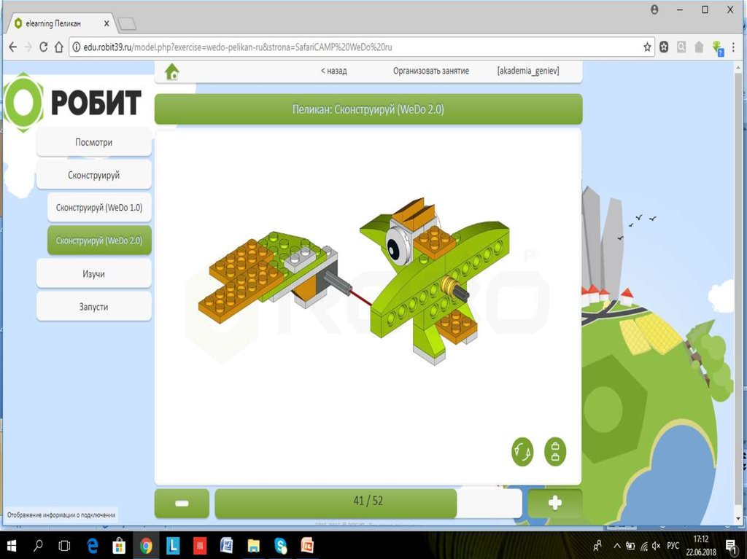
Task: Click the battery tray icon
Action: coord(630,546)
